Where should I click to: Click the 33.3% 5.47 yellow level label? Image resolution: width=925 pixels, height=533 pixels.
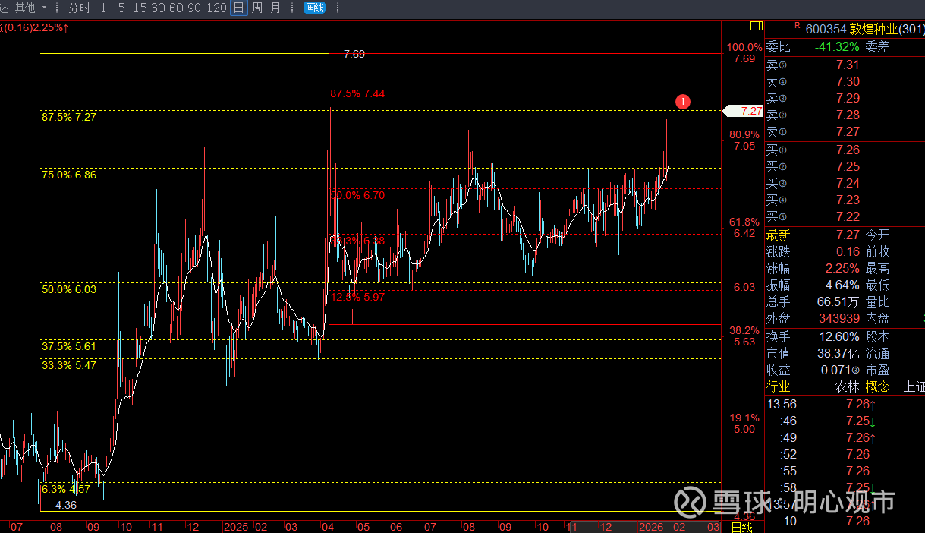point(69,365)
